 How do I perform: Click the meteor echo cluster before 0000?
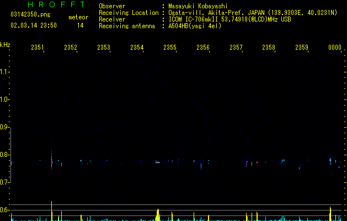tap(330, 161)
